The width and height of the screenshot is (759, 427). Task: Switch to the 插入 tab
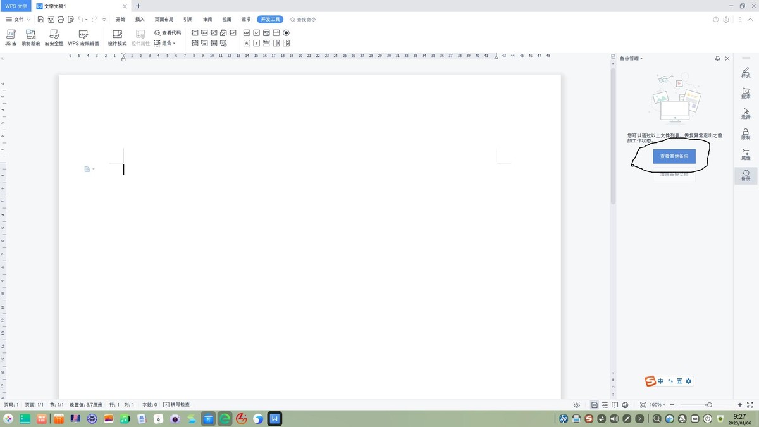(x=140, y=20)
